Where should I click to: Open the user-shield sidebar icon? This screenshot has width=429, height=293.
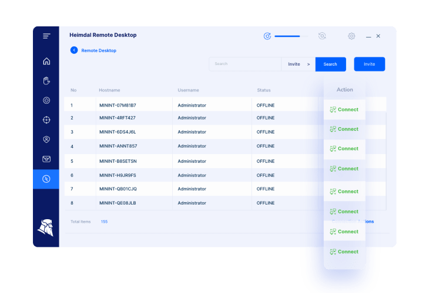click(x=46, y=139)
